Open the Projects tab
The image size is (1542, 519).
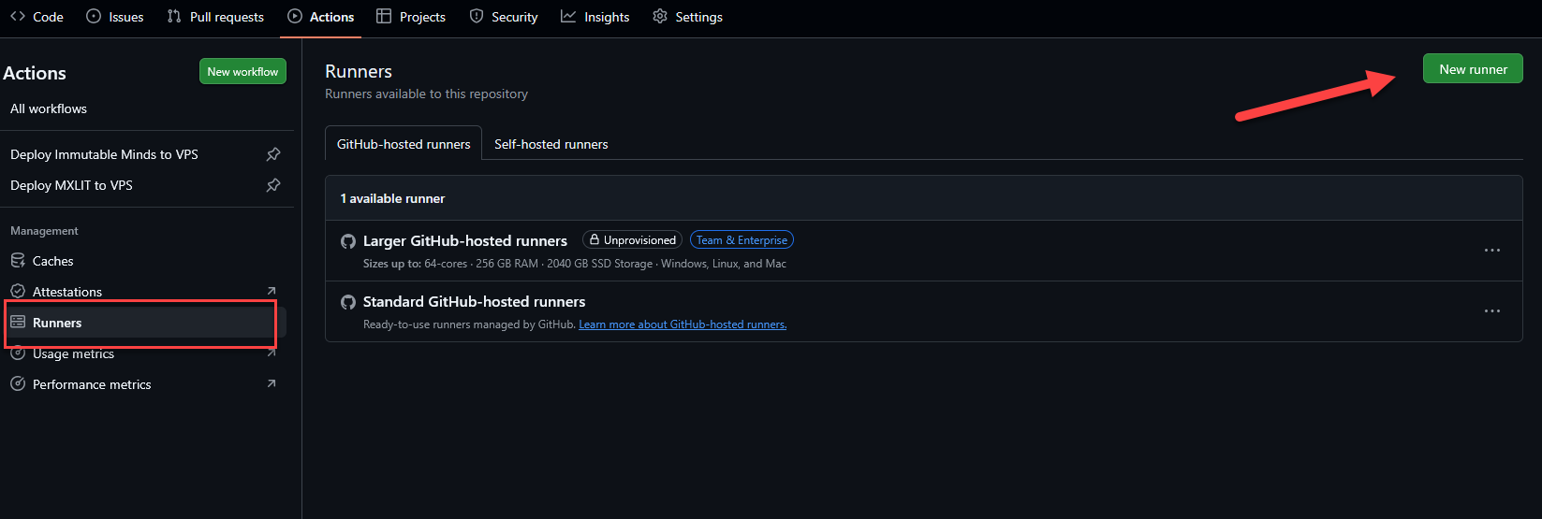(x=411, y=17)
